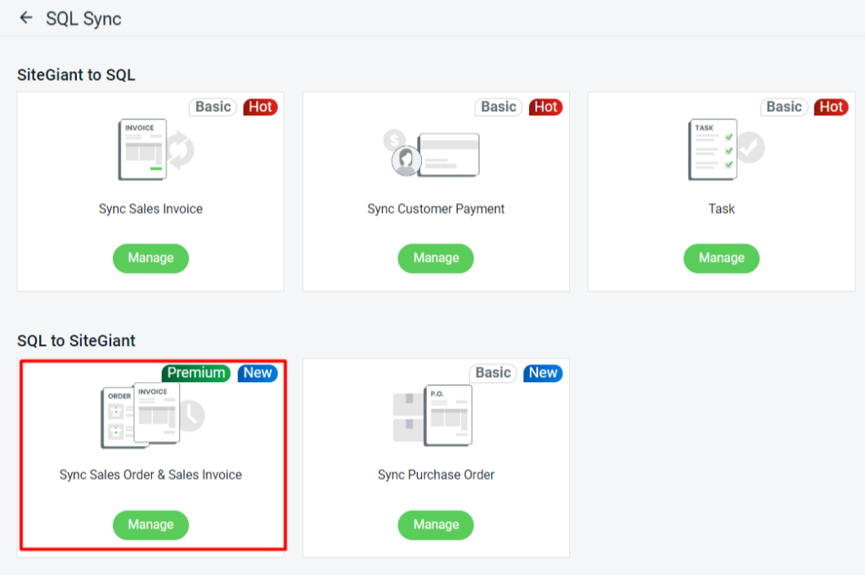This screenshot has height=575, width=865.
Task: Select the Sync Sales Invoice label
Action: click(150, 209)
